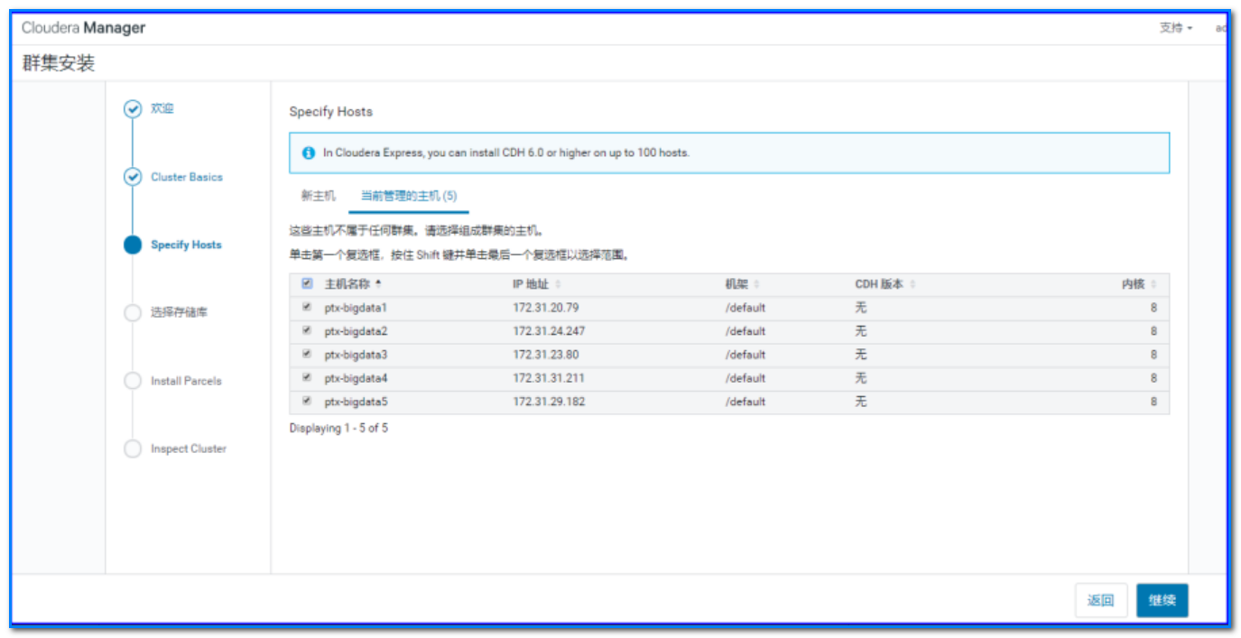The image size is (1241, 638).
Task: Click the Displaying 1 - 5 of 5 text
Action: [338, 429]
